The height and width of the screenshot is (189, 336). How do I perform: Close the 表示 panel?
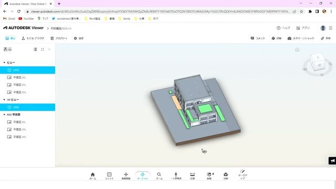coord(49,49)
